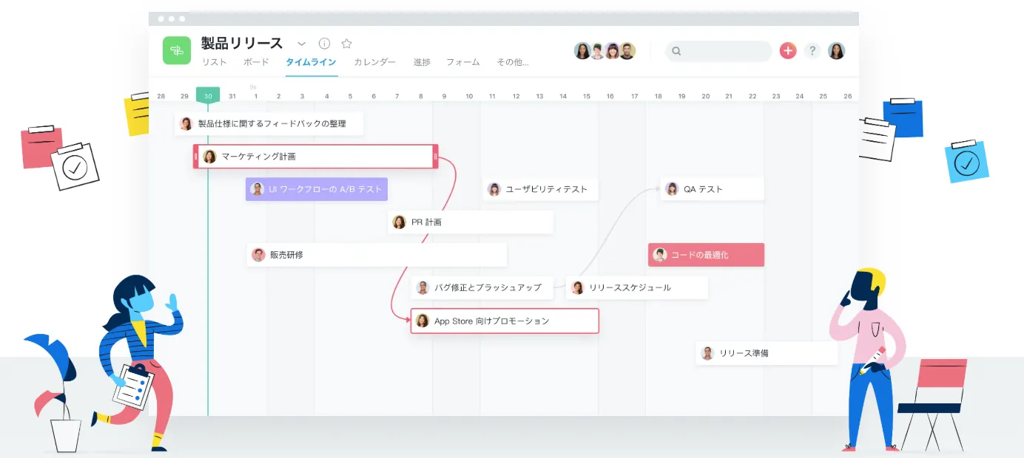
Task: Open the ユーザビリティテスト task
Action: click(x=540, y=189)
